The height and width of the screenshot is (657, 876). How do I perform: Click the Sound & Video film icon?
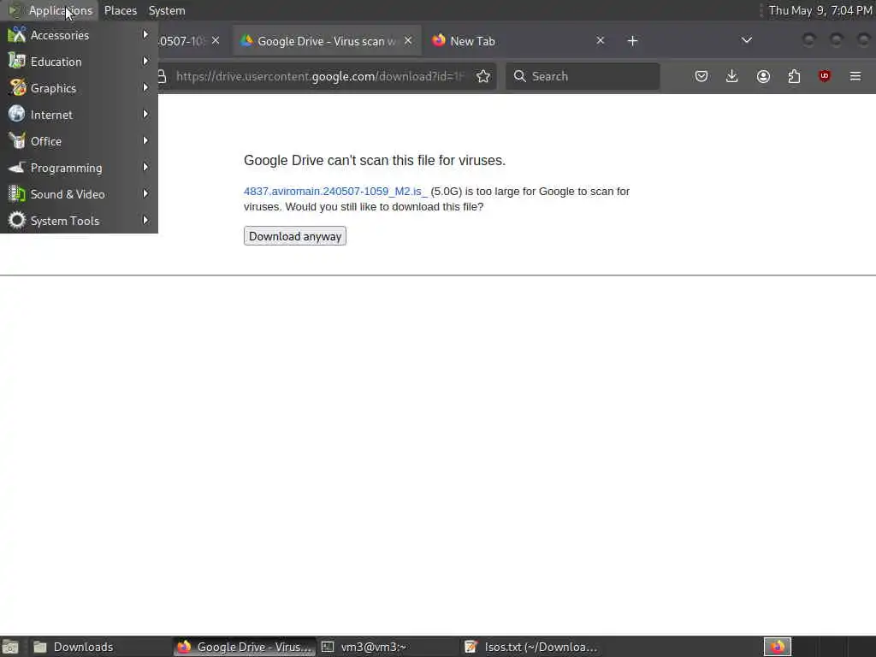[x=17, y=194]
